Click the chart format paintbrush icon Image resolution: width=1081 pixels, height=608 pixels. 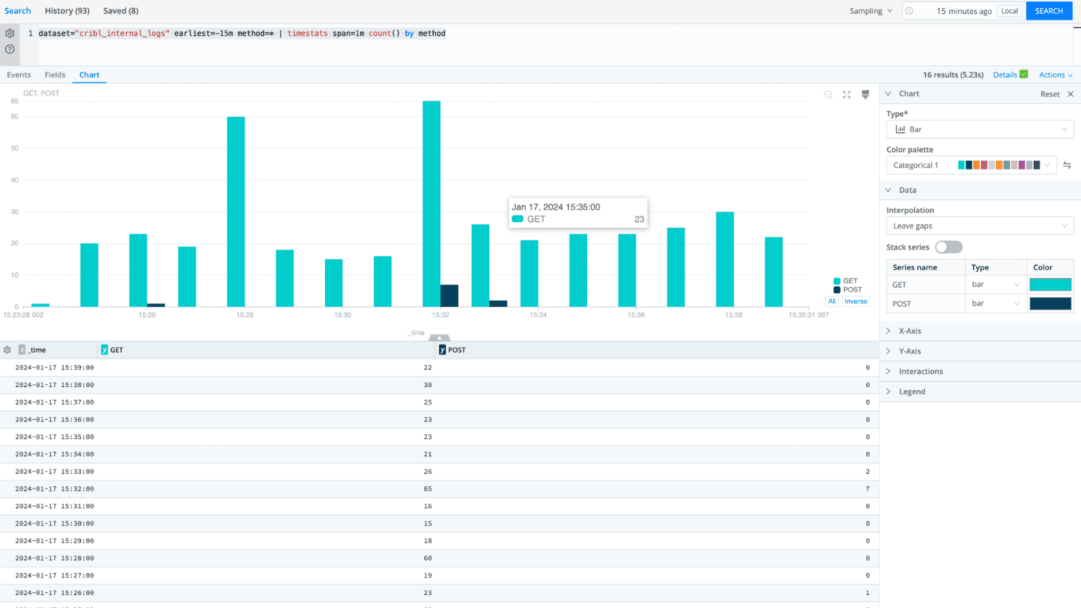pyautogui.click(x=865, y=95)
